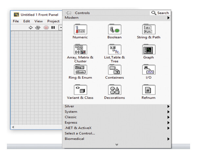Click the Untitled 1 Front Panel title
This screenshot has width=197, height=156.
click(x=39, y=15)
